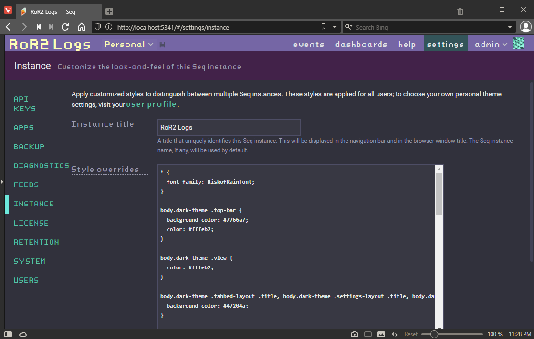This screenshot has height=339, width=534.
Task: Click the 'font-family: RiskofRainFont;' line
Action: 210,182
